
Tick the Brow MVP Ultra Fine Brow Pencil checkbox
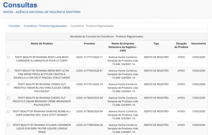click(x=8, y=71)
